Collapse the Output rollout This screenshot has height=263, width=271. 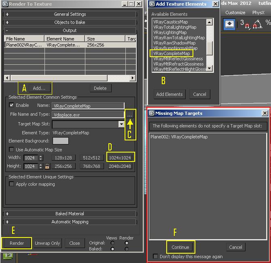[x=70, y=30]
